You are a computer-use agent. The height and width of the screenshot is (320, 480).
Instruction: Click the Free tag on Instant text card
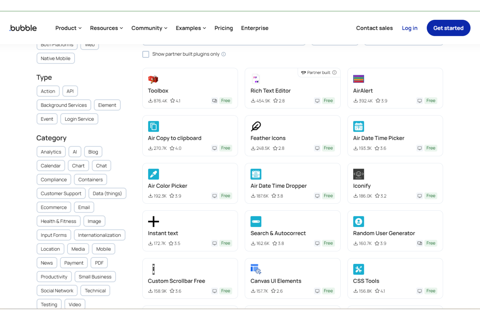(226, 243)
